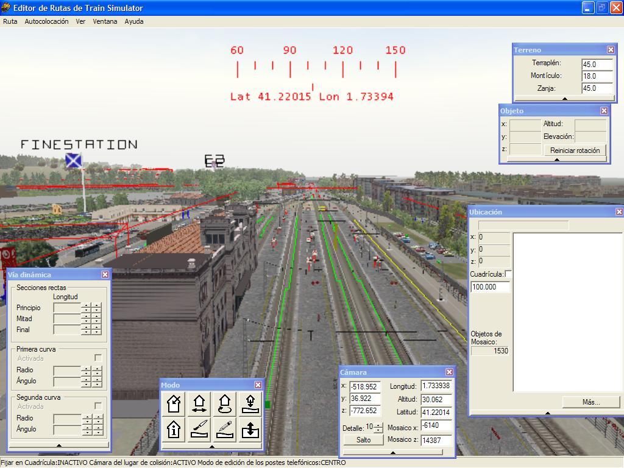Screen dimensions: 624x468
Task: Choose the move object mode icon
Action: pos(199,403)
